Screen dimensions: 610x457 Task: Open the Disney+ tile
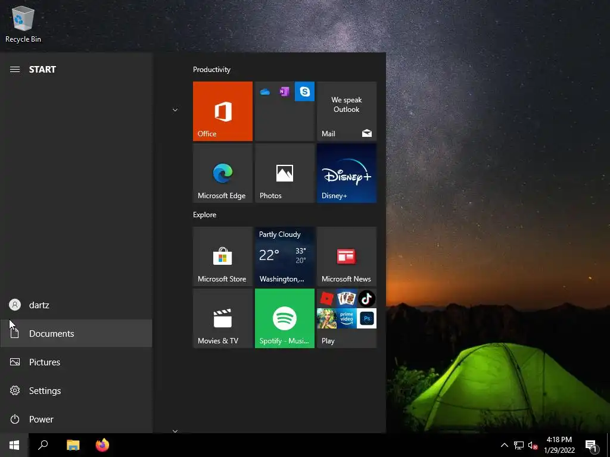point(347,173)
